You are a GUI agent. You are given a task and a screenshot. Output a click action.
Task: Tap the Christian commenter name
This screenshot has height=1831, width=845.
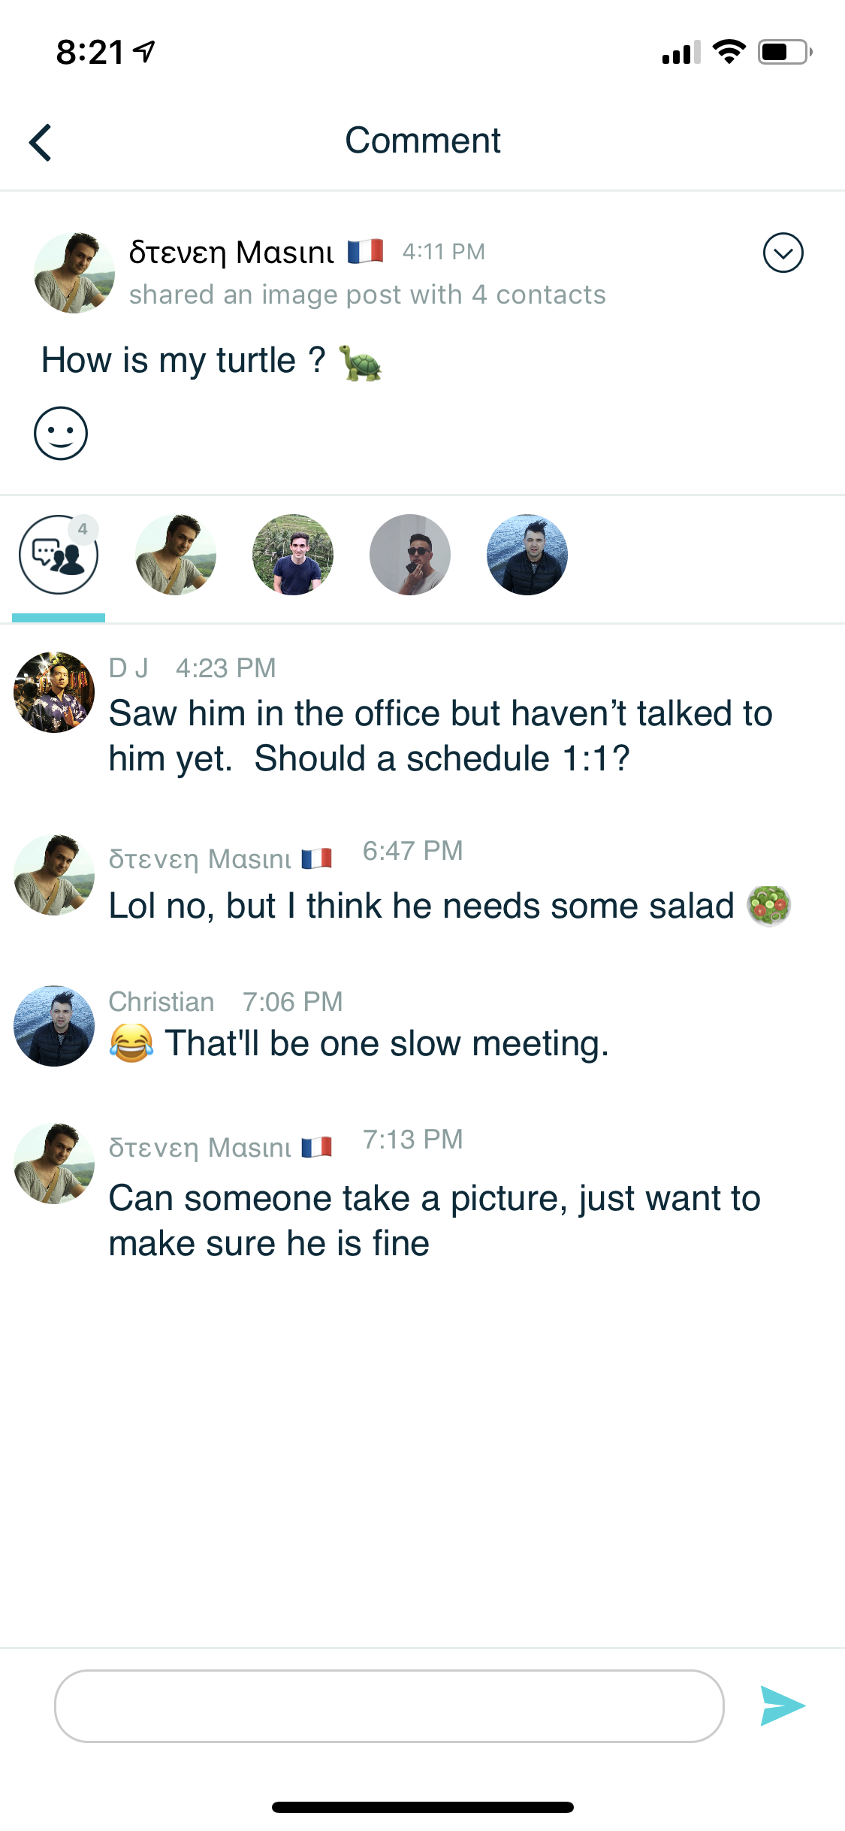[x=161, y=1001]
